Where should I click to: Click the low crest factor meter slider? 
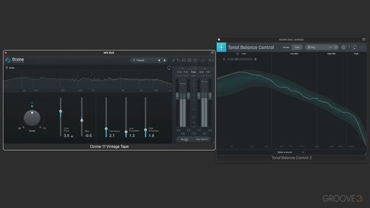pyautogui.click(x=239, y=59)
